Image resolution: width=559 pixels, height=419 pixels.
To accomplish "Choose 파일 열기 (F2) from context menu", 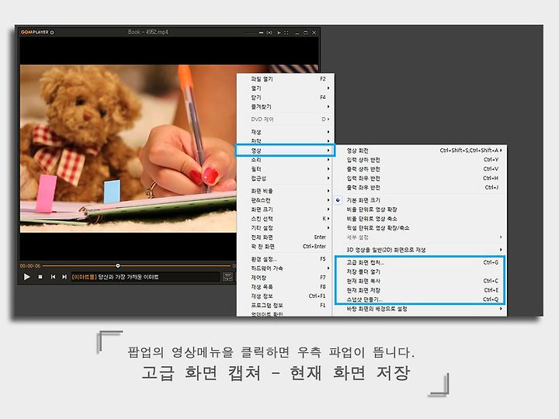I will (x=285, y=79).
